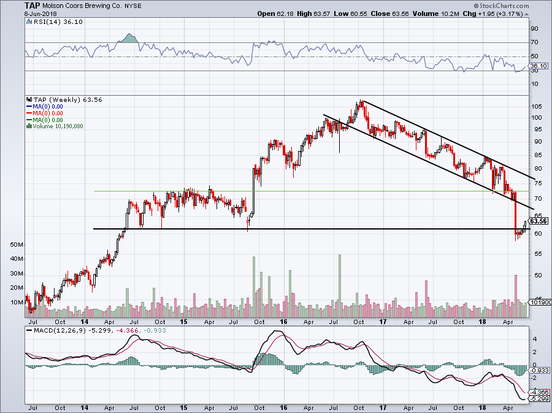Click the 10M volume axis label

[x=17, y=303]
